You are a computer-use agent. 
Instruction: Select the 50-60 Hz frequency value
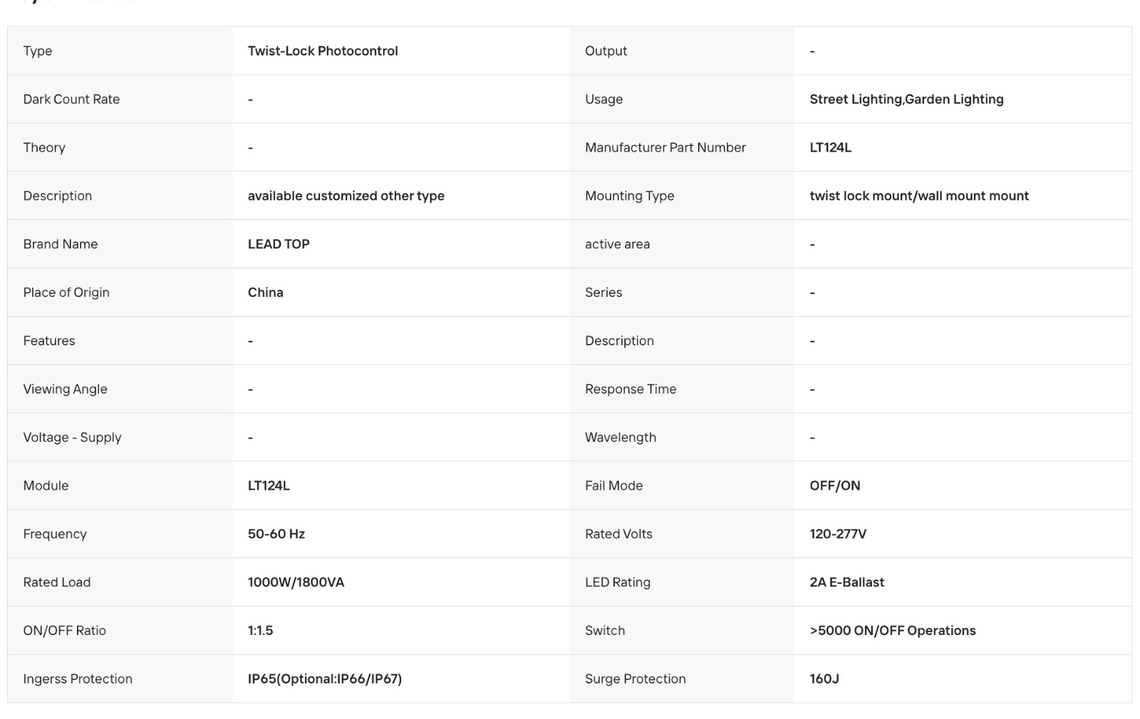coord(276,534)
